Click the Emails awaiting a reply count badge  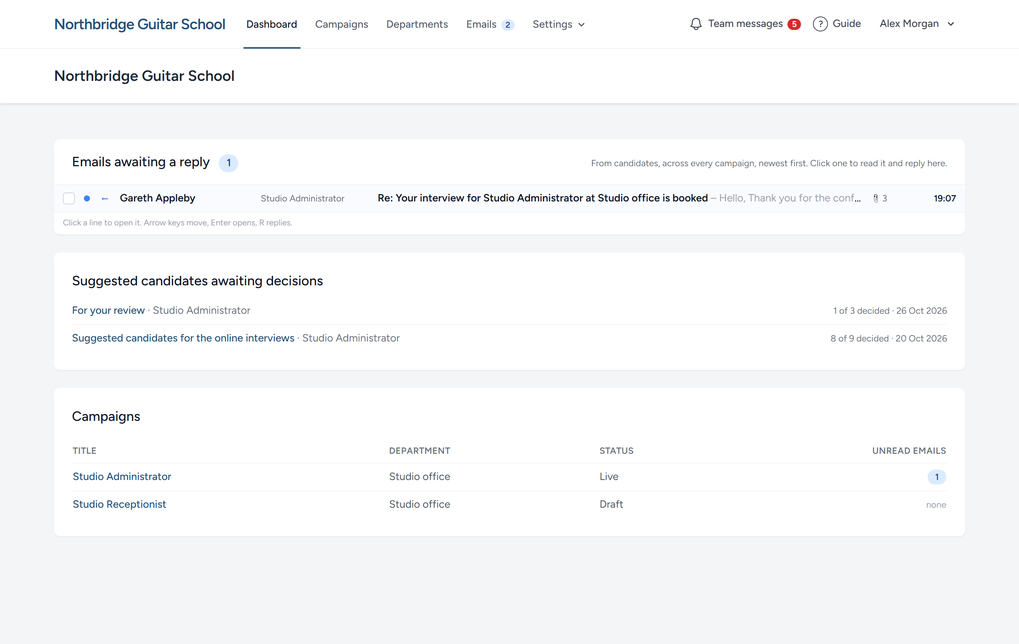[x=229, y=163]
